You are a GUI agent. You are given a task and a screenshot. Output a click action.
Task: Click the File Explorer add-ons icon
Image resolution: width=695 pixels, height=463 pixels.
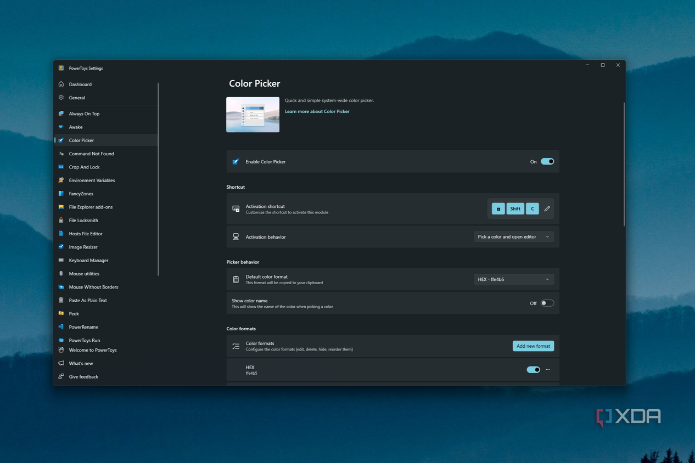(61, 207)
